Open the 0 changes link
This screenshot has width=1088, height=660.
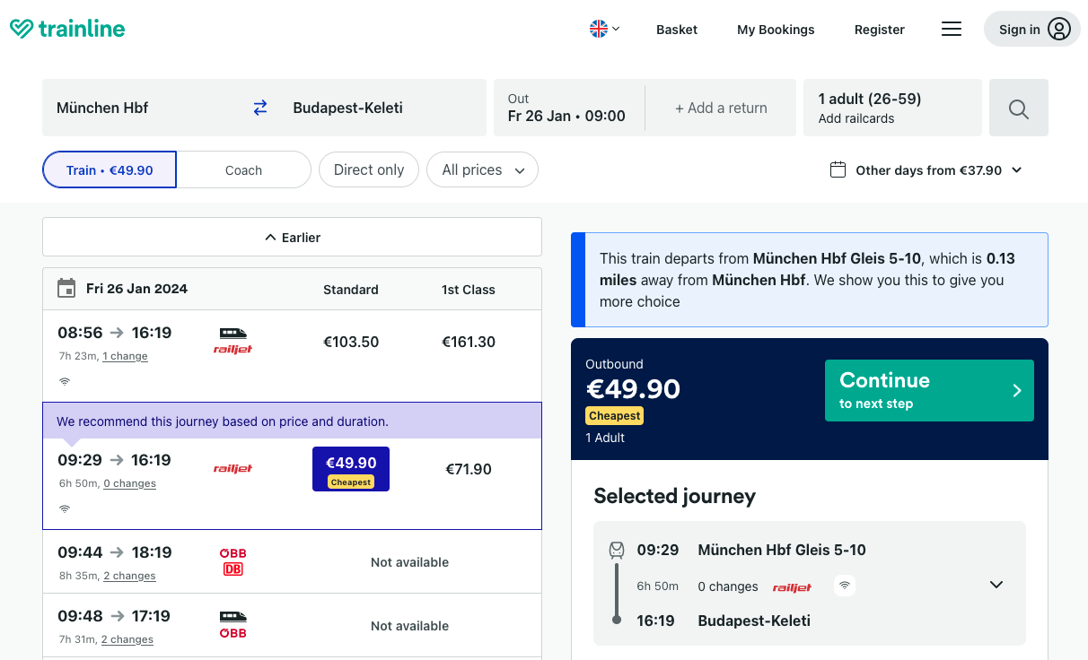click(129, 483)
